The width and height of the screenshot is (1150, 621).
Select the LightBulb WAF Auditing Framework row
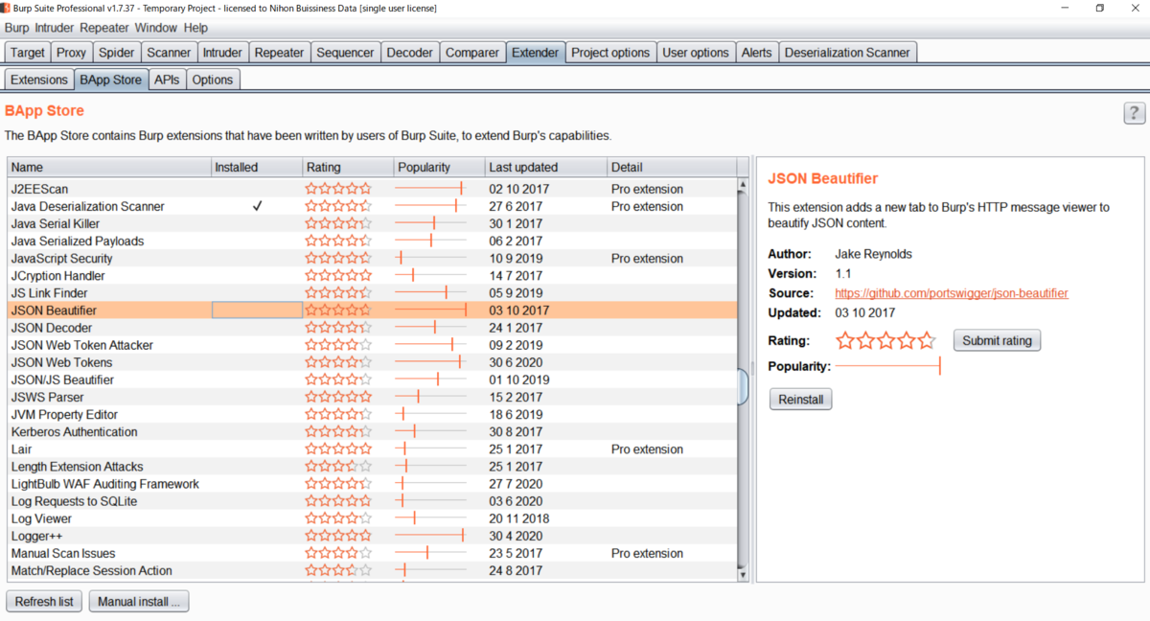point(372,484)
